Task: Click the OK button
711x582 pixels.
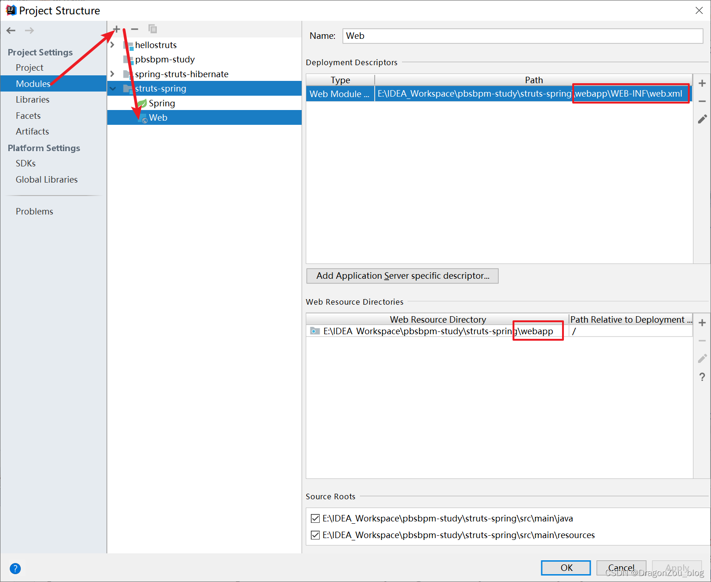Action: pyautogui.click(x=566, y=568)
